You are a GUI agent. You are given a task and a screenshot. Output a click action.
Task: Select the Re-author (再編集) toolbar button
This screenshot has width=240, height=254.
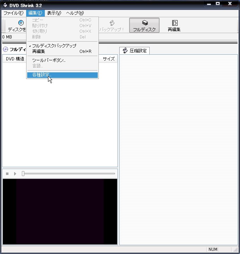tap(174, 25)
